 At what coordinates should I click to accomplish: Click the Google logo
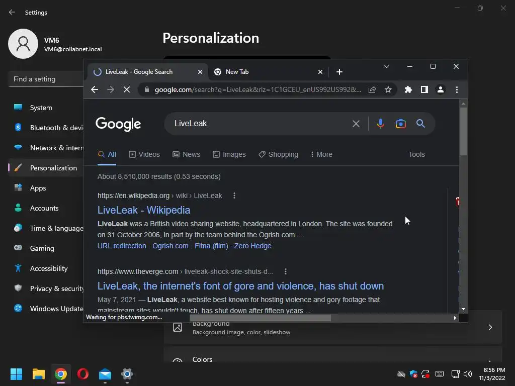click(118, 124)
